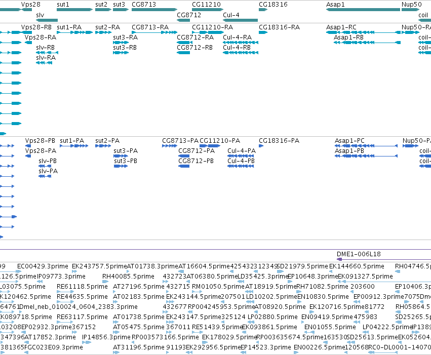Select the Cul-4-RA transcript label

(x=237, y=37)
